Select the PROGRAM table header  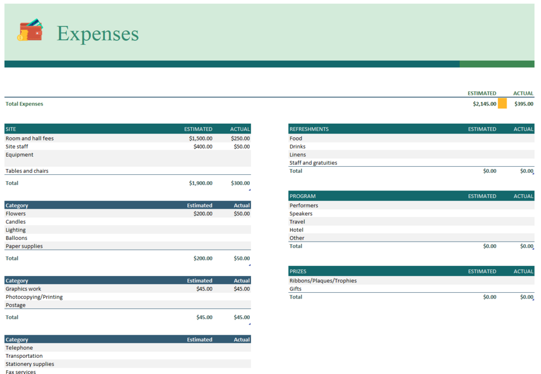coord(302,196)
